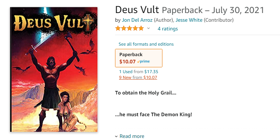Click the first star in rating
The width and height of the screenshot is (280, 139).
click(118, 28)
